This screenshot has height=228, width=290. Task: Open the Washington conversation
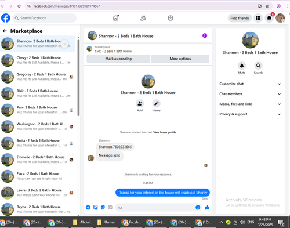38,126
